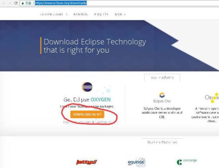Click the Orion logo

click(212, 98)
